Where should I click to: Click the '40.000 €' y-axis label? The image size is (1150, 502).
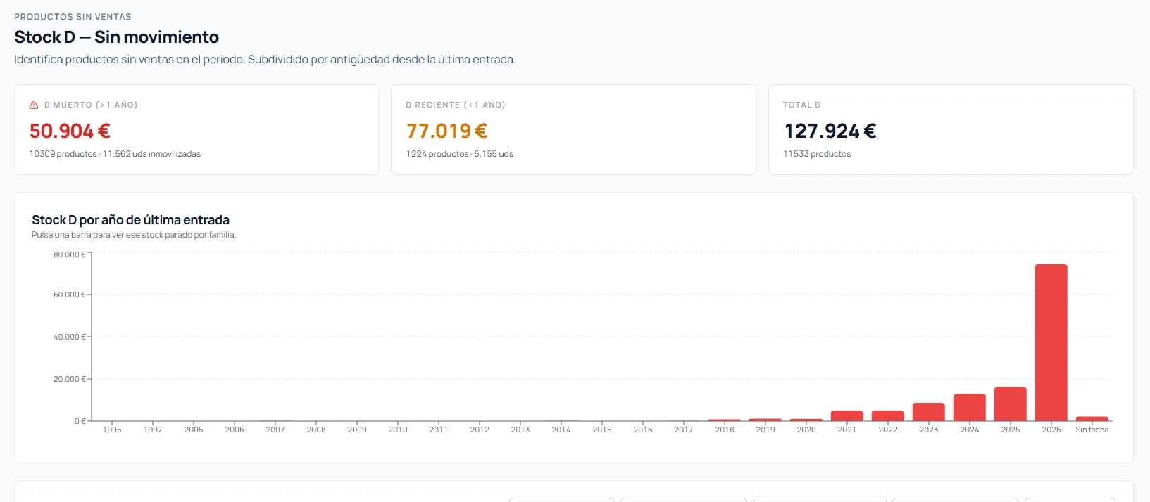pos(69,337)
